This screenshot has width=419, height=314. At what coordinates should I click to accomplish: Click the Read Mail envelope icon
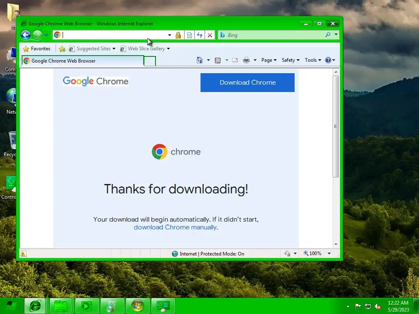[235, 60]
